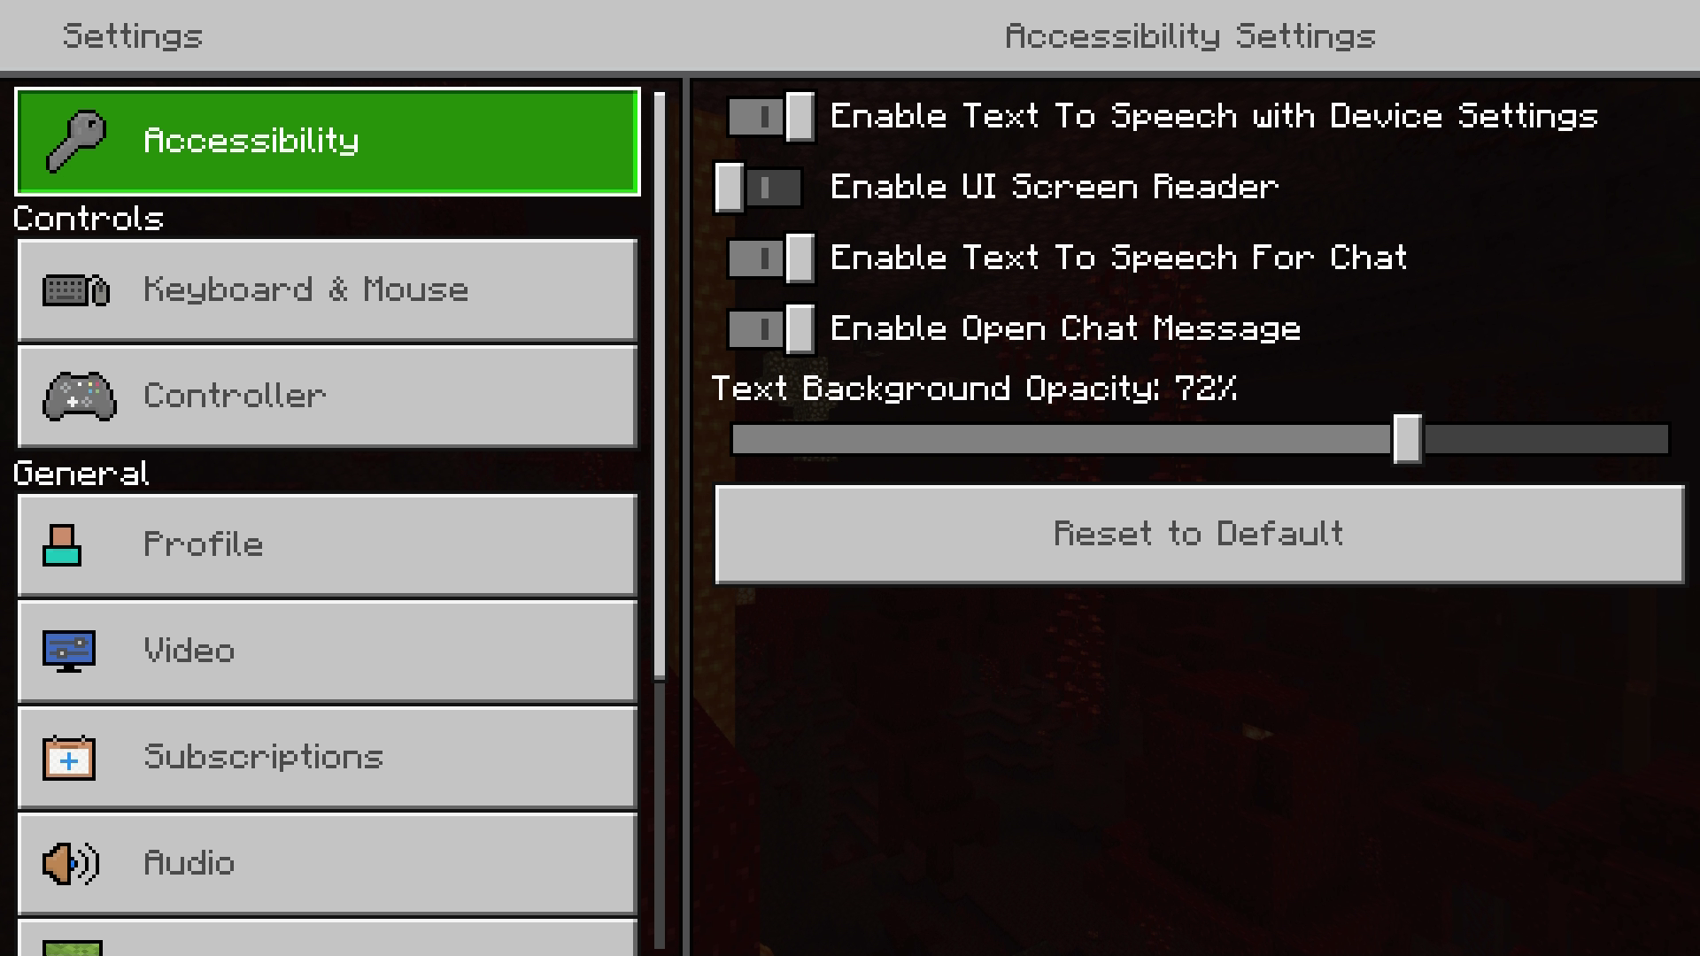Select the Profile settings icon
1700x956 pixels.
tap(63, 544)
